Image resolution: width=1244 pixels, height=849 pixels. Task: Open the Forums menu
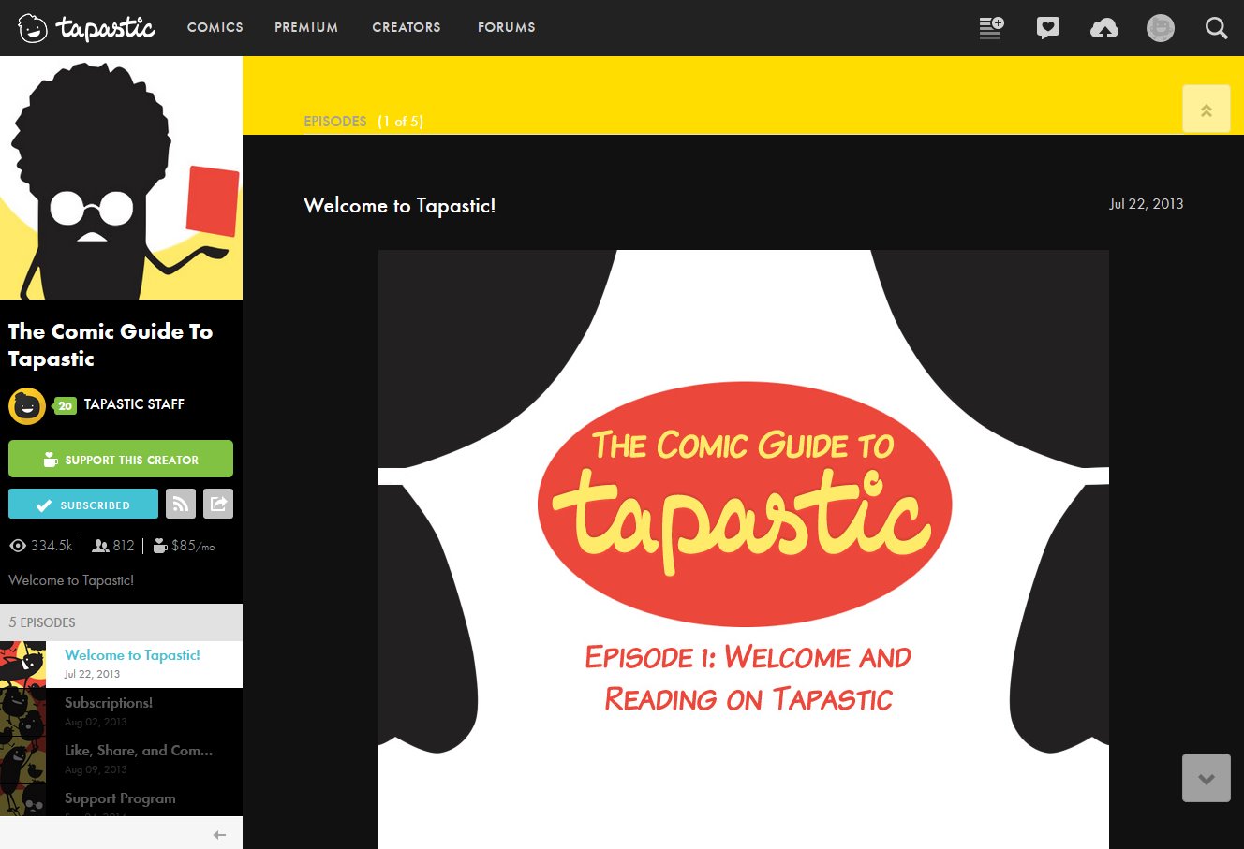pyautogui.click(x=507, y=27)
